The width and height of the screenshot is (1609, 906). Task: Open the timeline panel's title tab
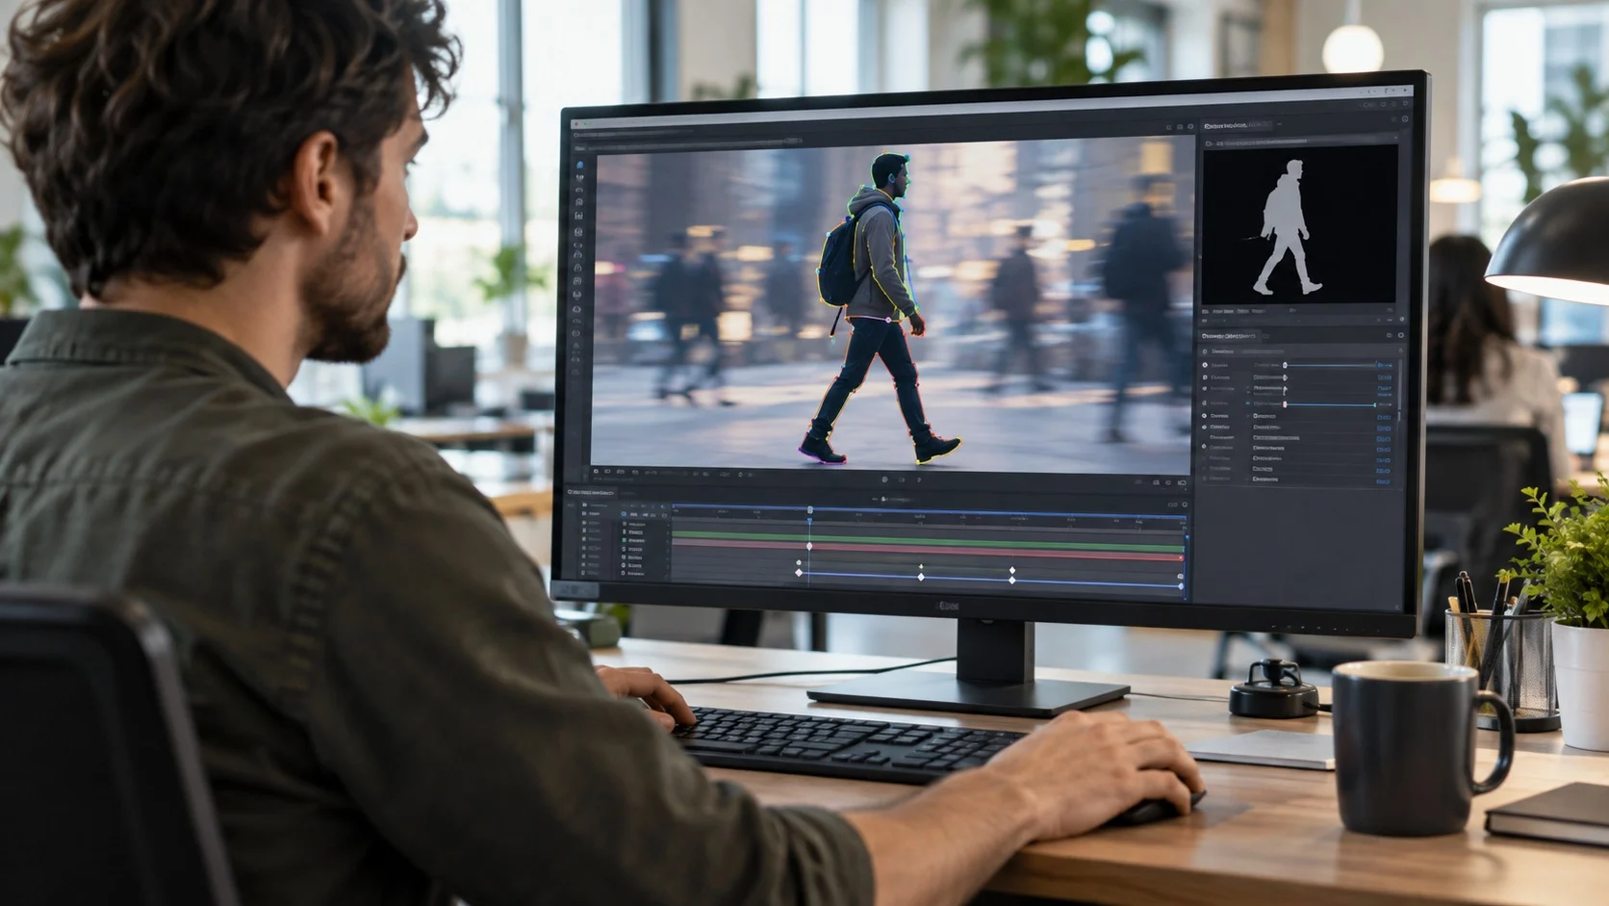(592, 493)
